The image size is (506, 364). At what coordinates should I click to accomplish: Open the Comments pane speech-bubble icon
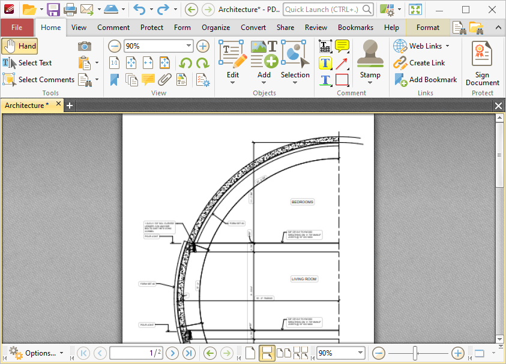point(148,80)
